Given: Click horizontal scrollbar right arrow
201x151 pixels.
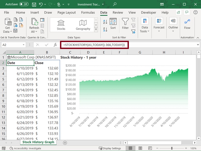Looking at the screenshot, I should click(x=195, y=143).
